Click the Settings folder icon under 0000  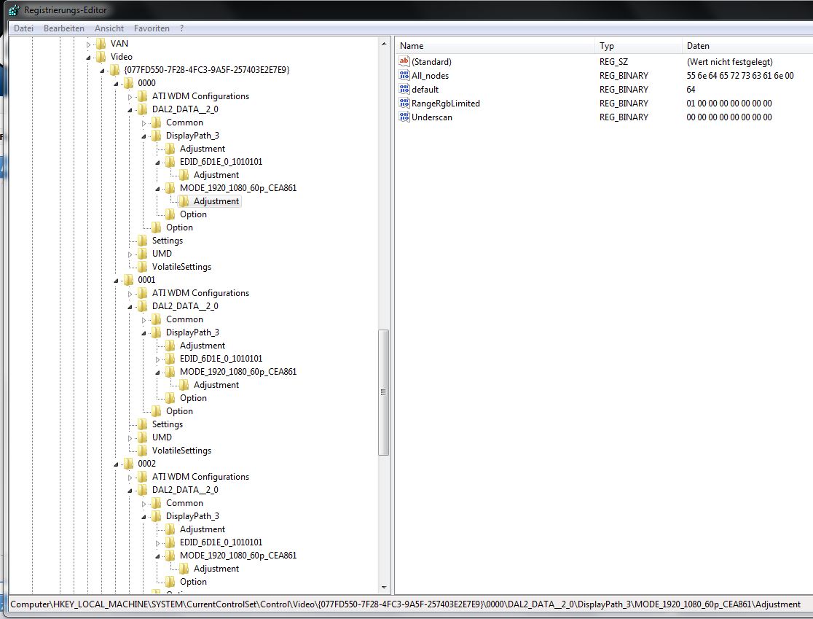pyautogui.click(x=143, y=241)
